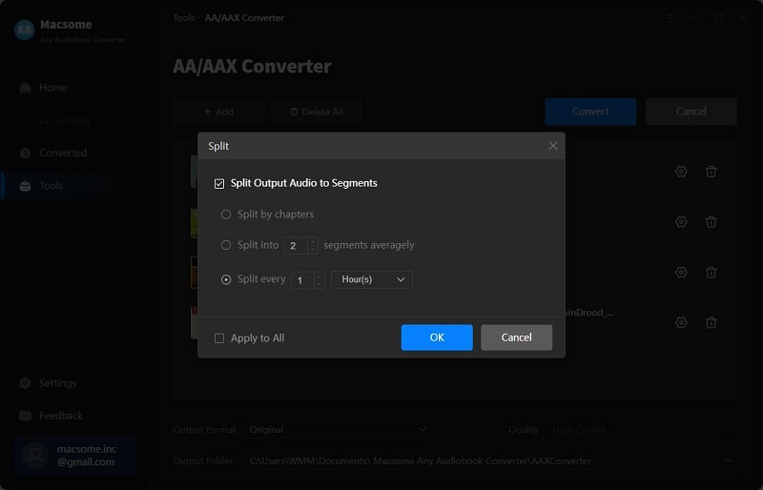Go to Home in the sidebar
This screenshot has width=763, height=490.
pos(53,88)
